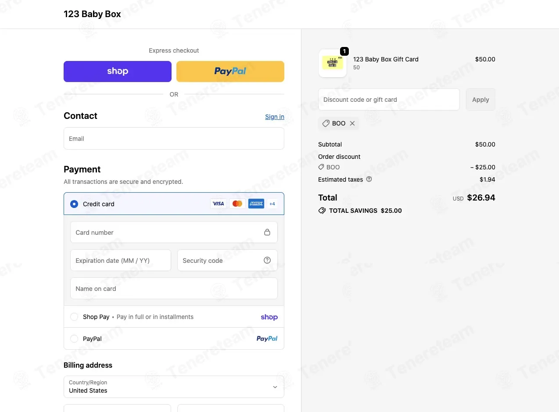Click the Visa card logo
The width and height of the screenshot is (559, 412).
coord(218,204)
